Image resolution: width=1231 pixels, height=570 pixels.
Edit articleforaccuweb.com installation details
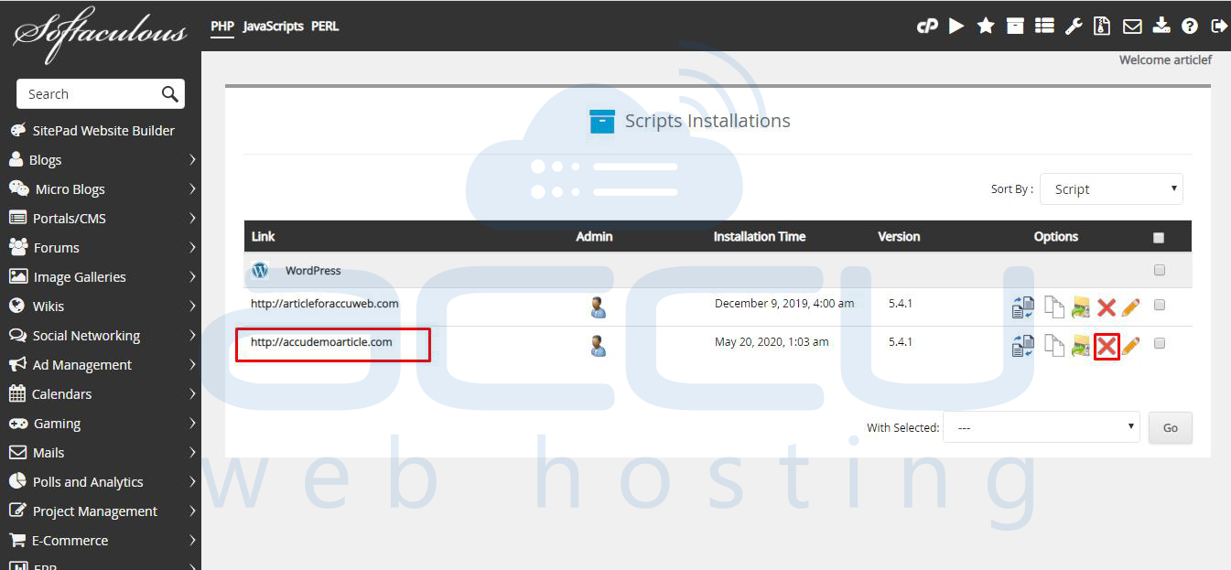pyautogui.click(x=1130, y=307)
